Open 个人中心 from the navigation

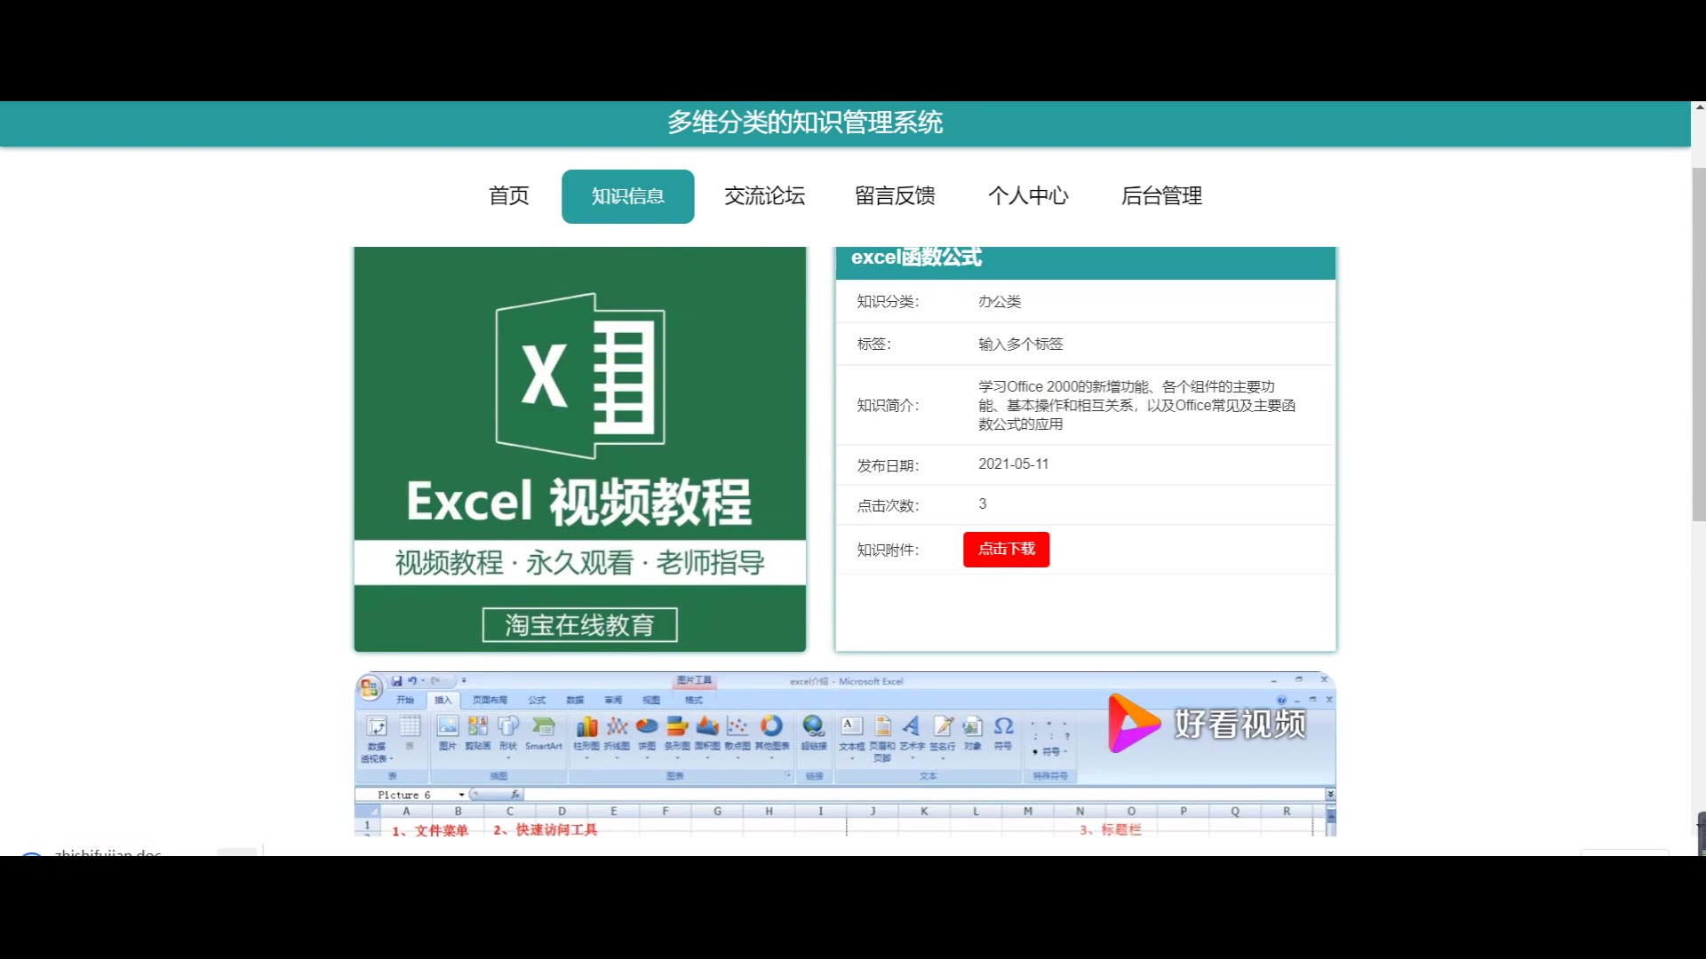coord(1028,195)
